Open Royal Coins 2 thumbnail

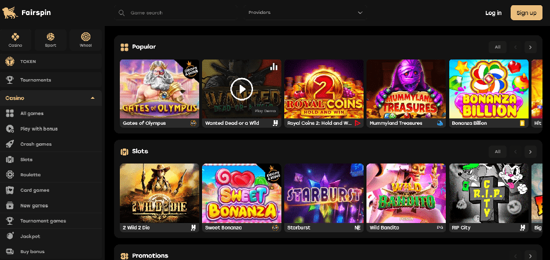pyautogui.click(x=324, y=89)
